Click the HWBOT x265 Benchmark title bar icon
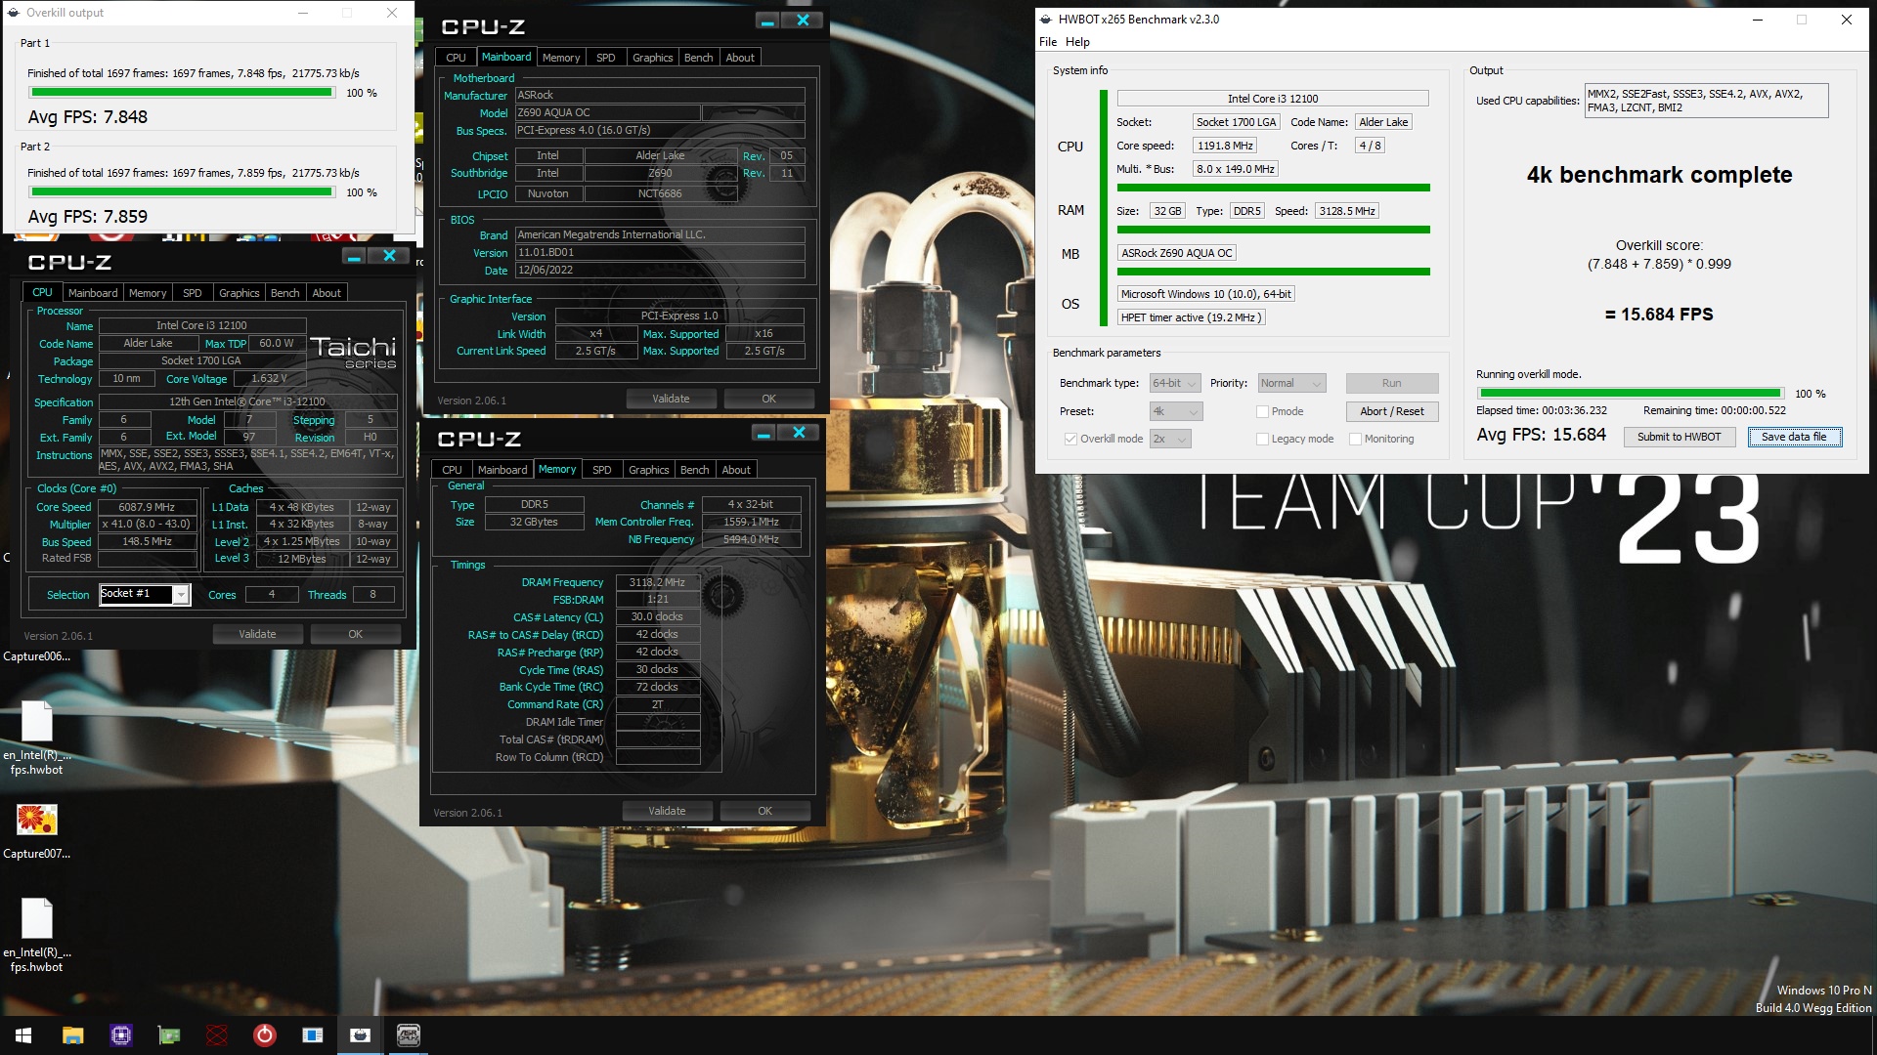The image size is (1877, 1055). pyautogui.click(x=1046, y=19)
